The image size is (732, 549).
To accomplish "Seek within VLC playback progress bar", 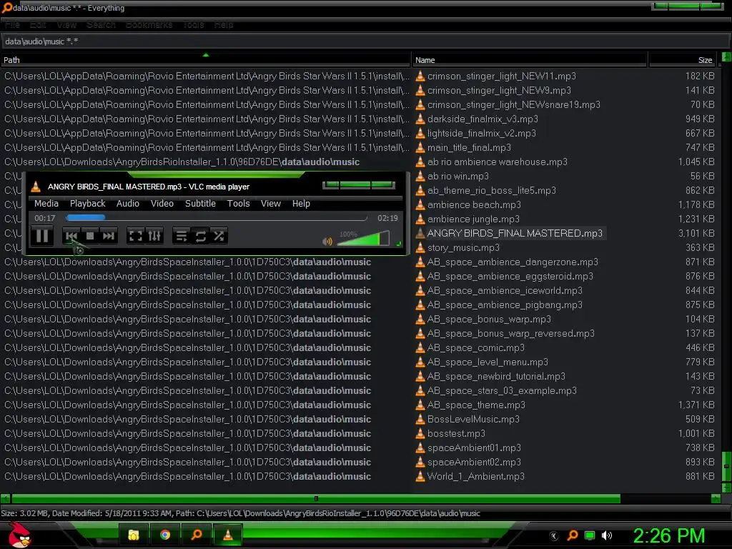I will [x=217, y=217].
